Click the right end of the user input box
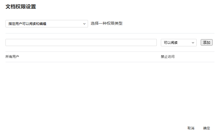This screenshot has height=137, width=220. pos(153,42)
